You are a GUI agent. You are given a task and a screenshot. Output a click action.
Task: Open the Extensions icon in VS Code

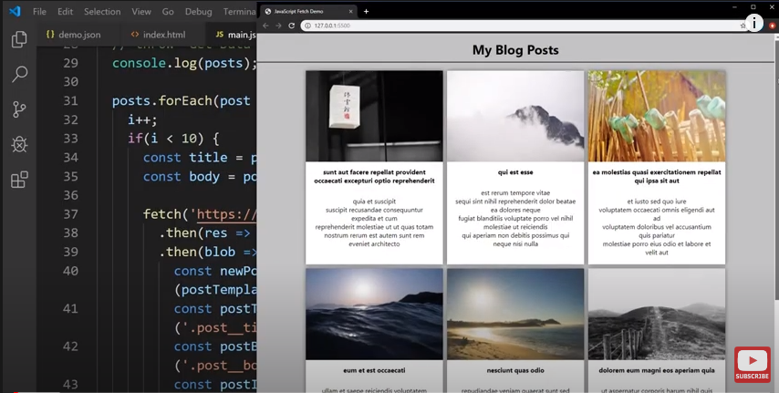point(19,180)
